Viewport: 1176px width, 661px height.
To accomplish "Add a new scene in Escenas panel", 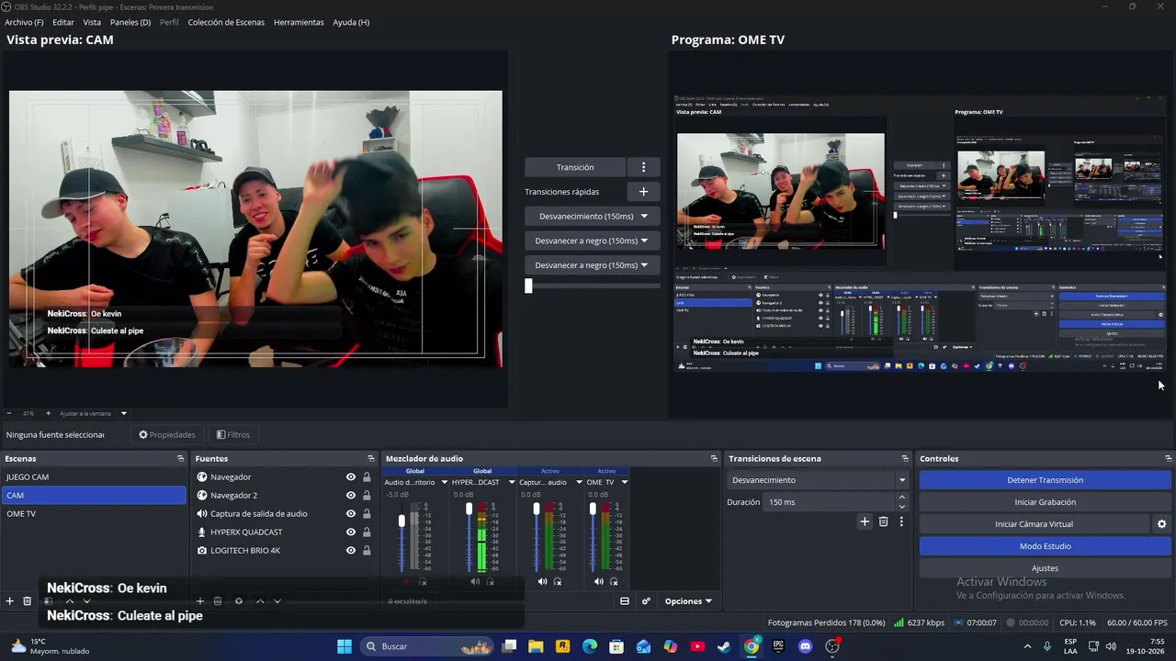I will 10,601.
